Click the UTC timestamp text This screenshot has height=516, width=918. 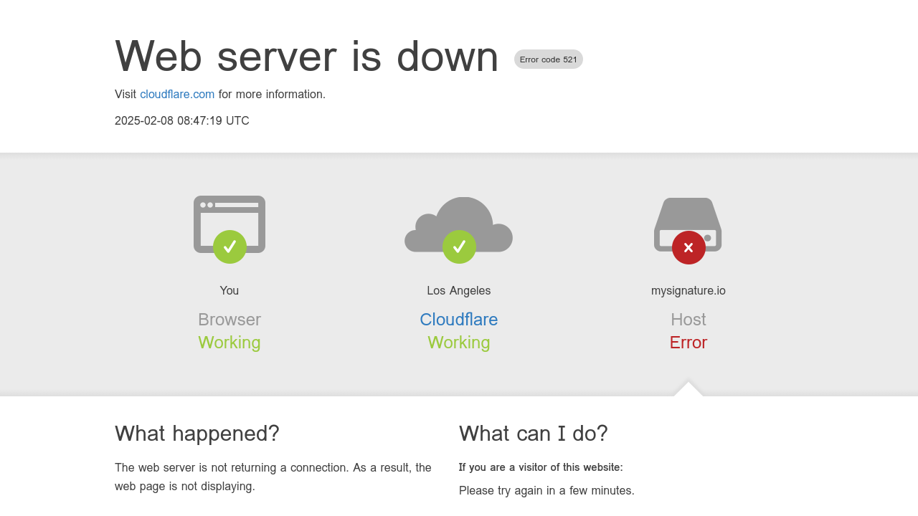[x=182, y=121]
